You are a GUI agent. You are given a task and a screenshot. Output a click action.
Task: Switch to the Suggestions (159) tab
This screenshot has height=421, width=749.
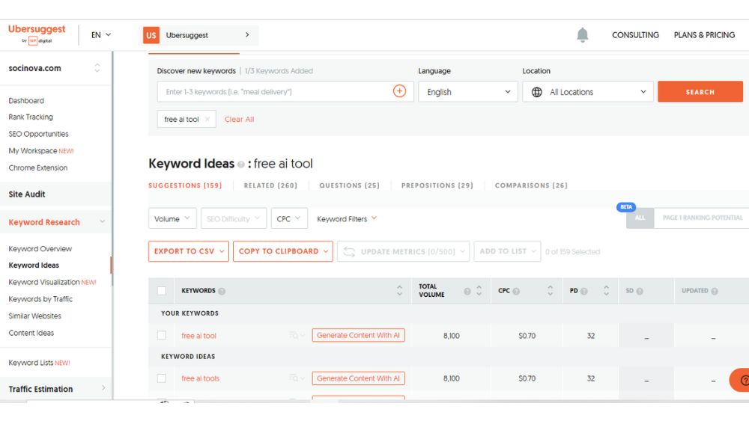click(x=185, y=185)
